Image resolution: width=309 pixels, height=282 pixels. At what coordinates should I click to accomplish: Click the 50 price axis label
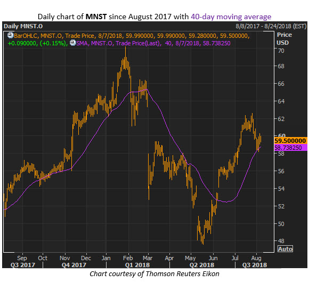tap(281, 224)
